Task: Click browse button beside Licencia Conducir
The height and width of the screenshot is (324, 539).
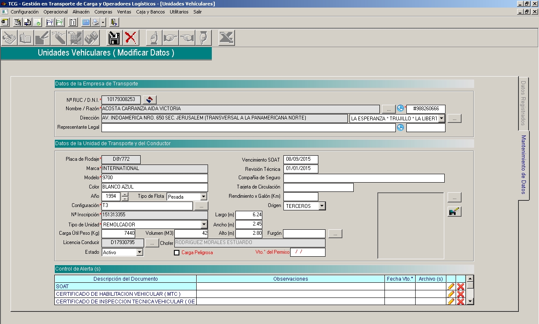Action: click(x=152, y=243)
